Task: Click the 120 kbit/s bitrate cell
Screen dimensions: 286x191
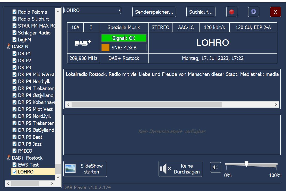Action: pyautogui.click(x=214, y=27)
